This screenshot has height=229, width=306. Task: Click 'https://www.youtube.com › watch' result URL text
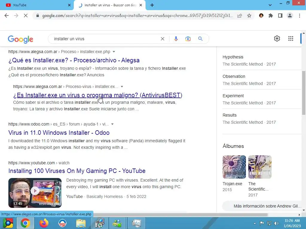coord(39,163)
